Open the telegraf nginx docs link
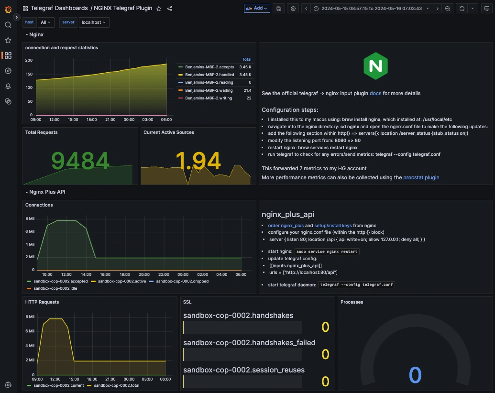 point(375,93)
